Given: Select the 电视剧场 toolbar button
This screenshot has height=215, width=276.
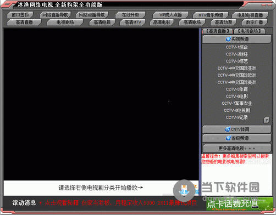Looking at the screenshot, I should tap(65, 22).
